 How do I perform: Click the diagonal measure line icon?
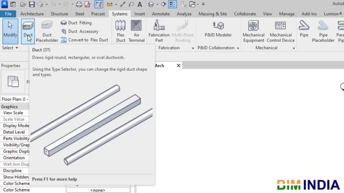[123, 4]
